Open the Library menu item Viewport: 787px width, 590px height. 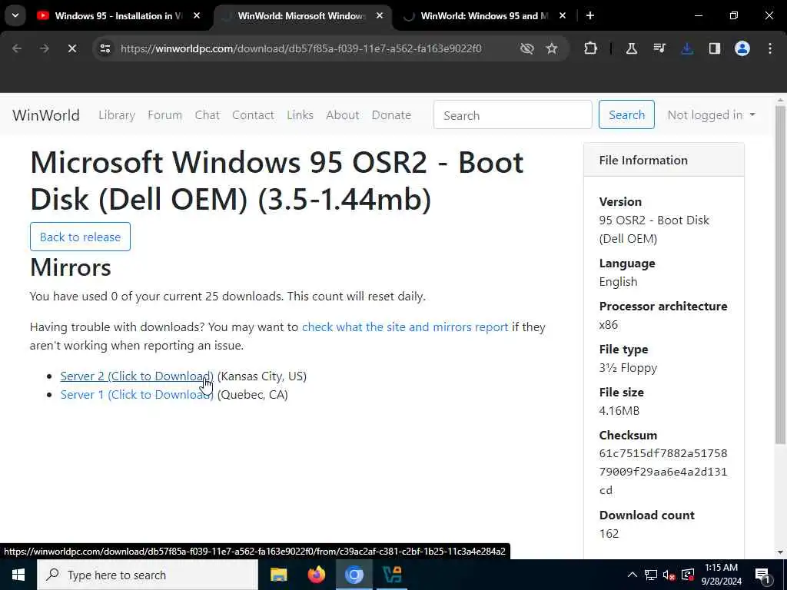tap(117, 115)
